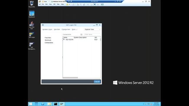The height and width of the screenshot is (106, 189).
Task: Click the EQ1 connection entry icon
Action: click(64, 39)
